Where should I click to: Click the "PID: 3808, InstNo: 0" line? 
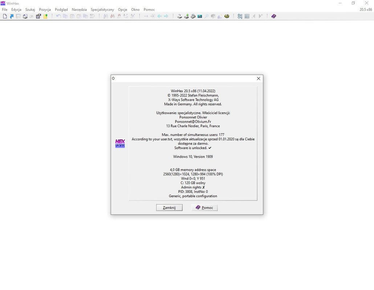pos(193,192)
